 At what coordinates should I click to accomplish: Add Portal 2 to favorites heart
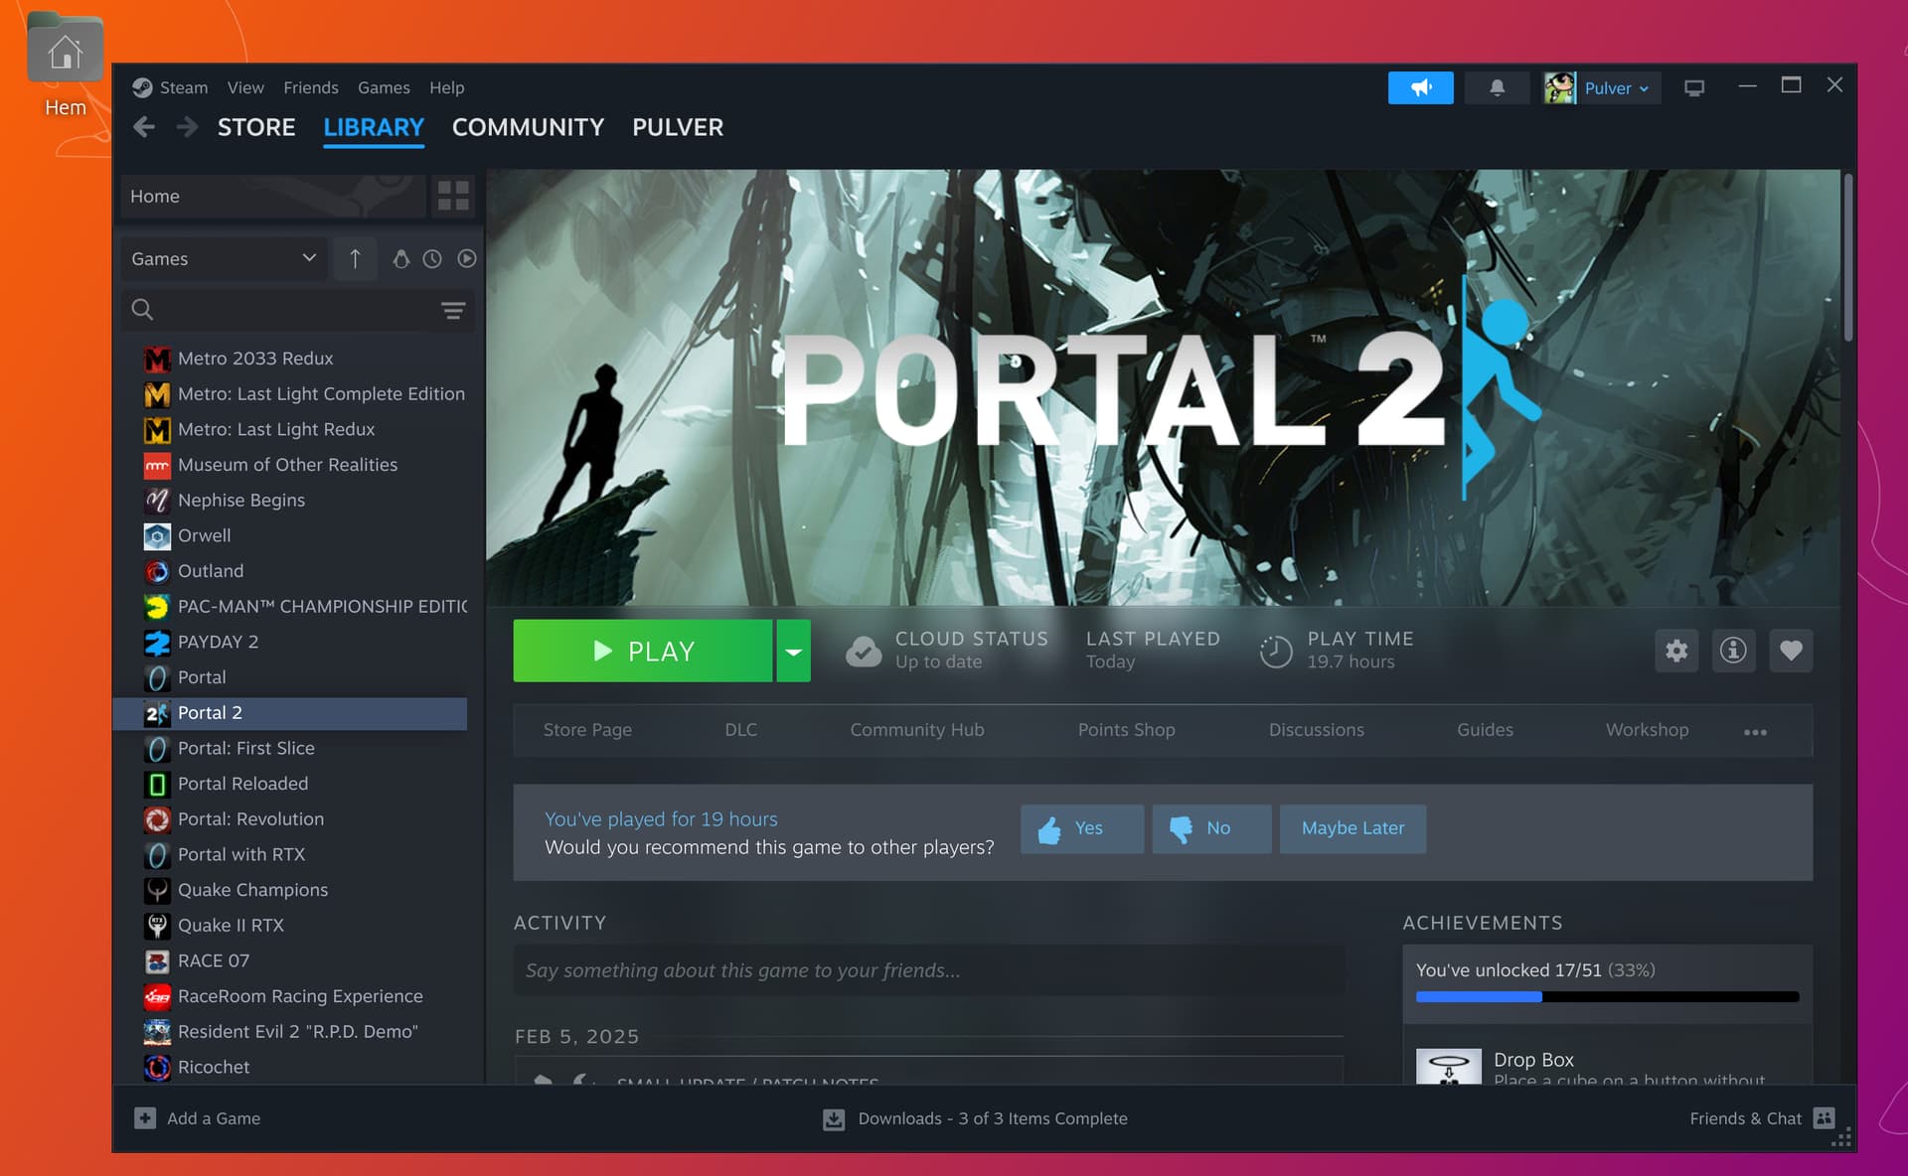(1791, 651)
